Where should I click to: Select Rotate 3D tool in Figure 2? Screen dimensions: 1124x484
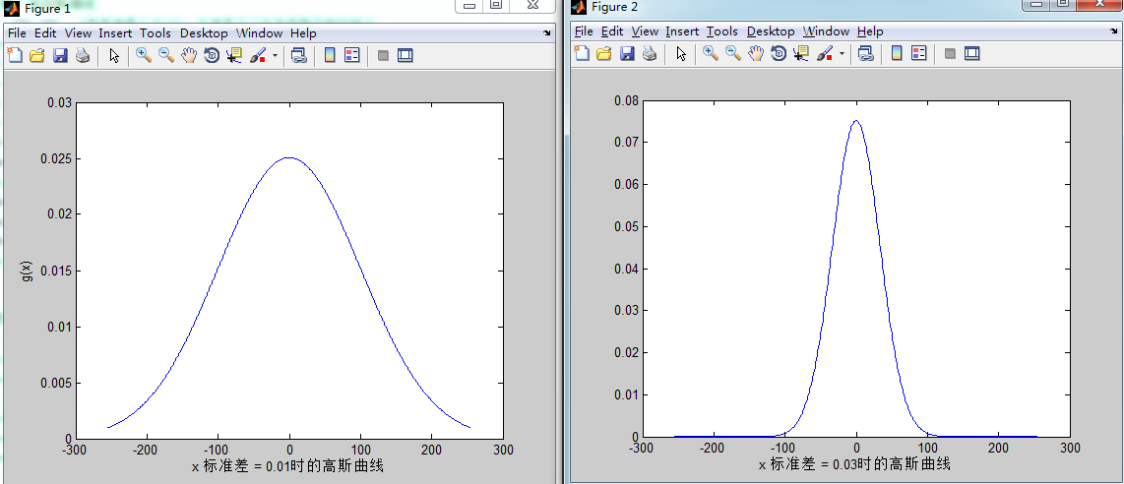click(x=779, y=54)
